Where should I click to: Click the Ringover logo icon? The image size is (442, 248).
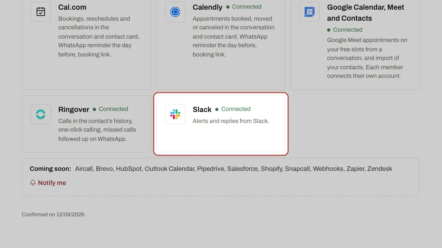(41, 114)
